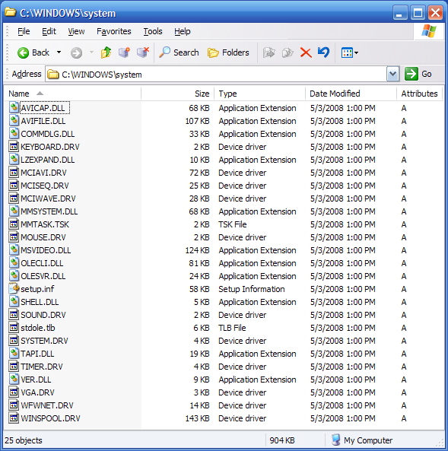Click the Copy To toolbar icon
This screenshot has width=448, height=451.
pyautogui.click(x=288, y=52)
